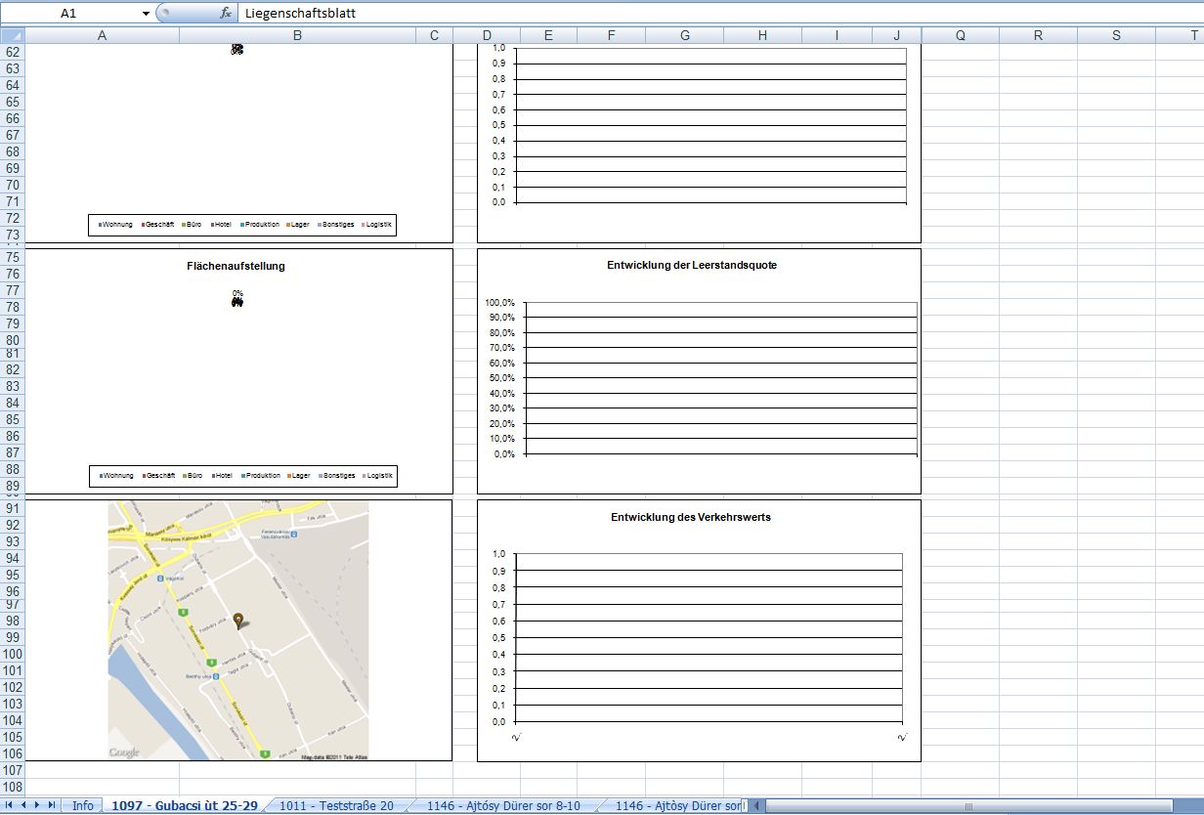This screenshot has height=815, width=1204.
Task: Select column G header
Action: (684, 35)
